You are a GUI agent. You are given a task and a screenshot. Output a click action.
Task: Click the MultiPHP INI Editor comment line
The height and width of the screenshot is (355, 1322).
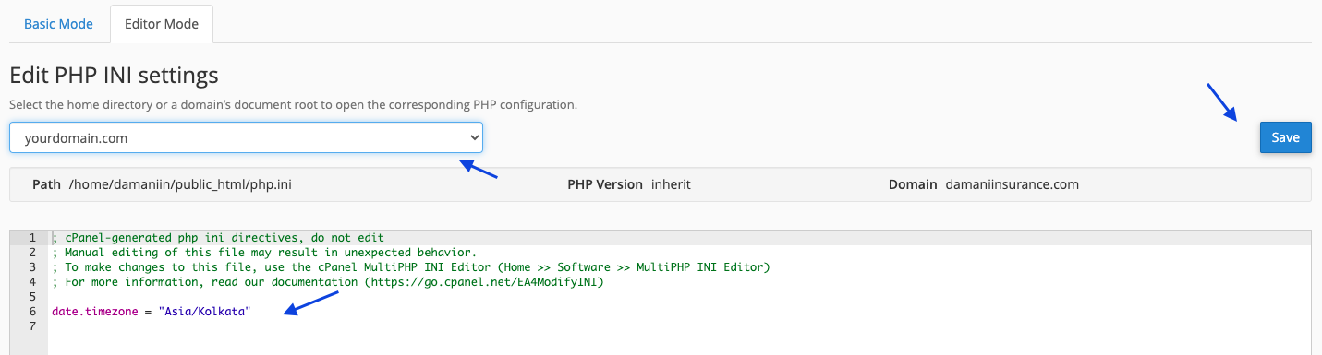coord(411,267)
